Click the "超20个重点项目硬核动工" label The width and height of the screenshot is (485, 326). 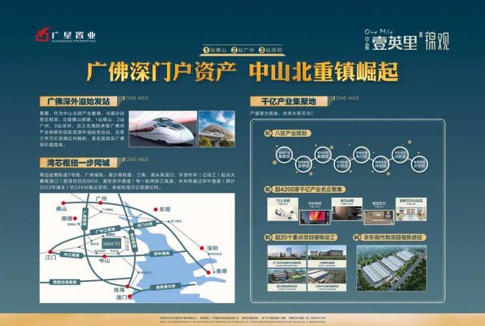(305, 238)
